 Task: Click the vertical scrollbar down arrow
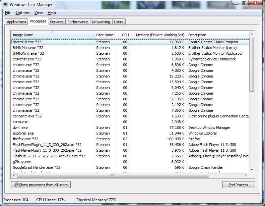[x=252, y=170]
